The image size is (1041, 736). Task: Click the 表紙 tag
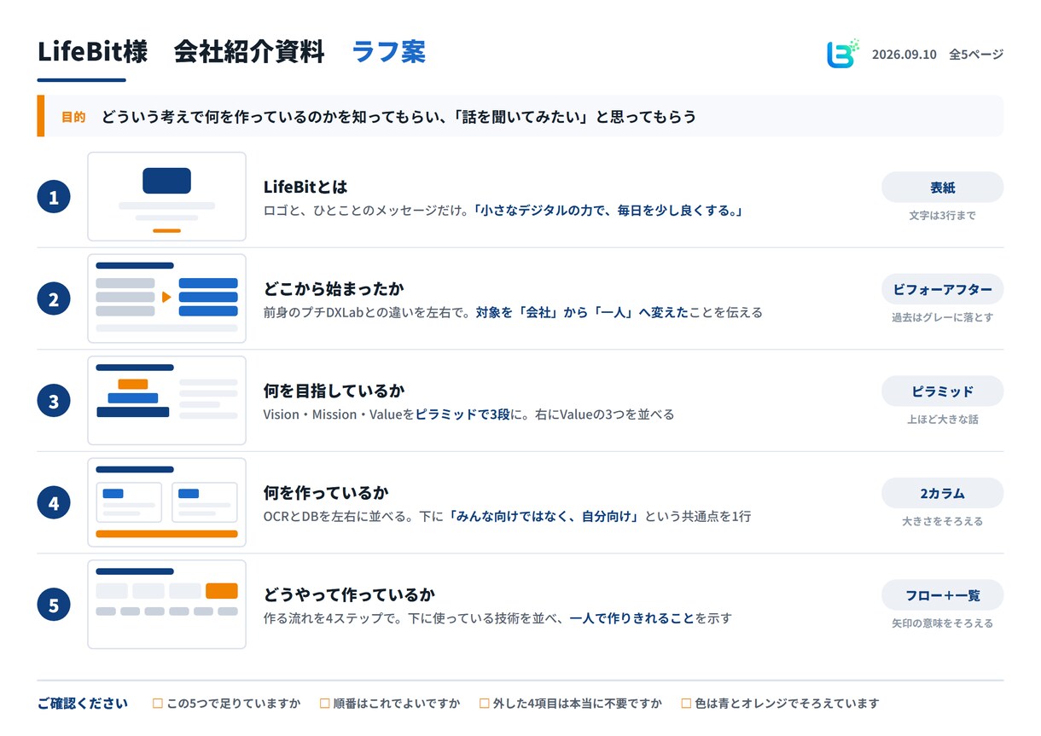point(942,188)
